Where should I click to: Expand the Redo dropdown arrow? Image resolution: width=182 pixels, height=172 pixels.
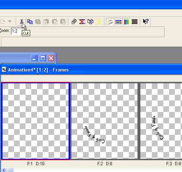click(10, 21)
